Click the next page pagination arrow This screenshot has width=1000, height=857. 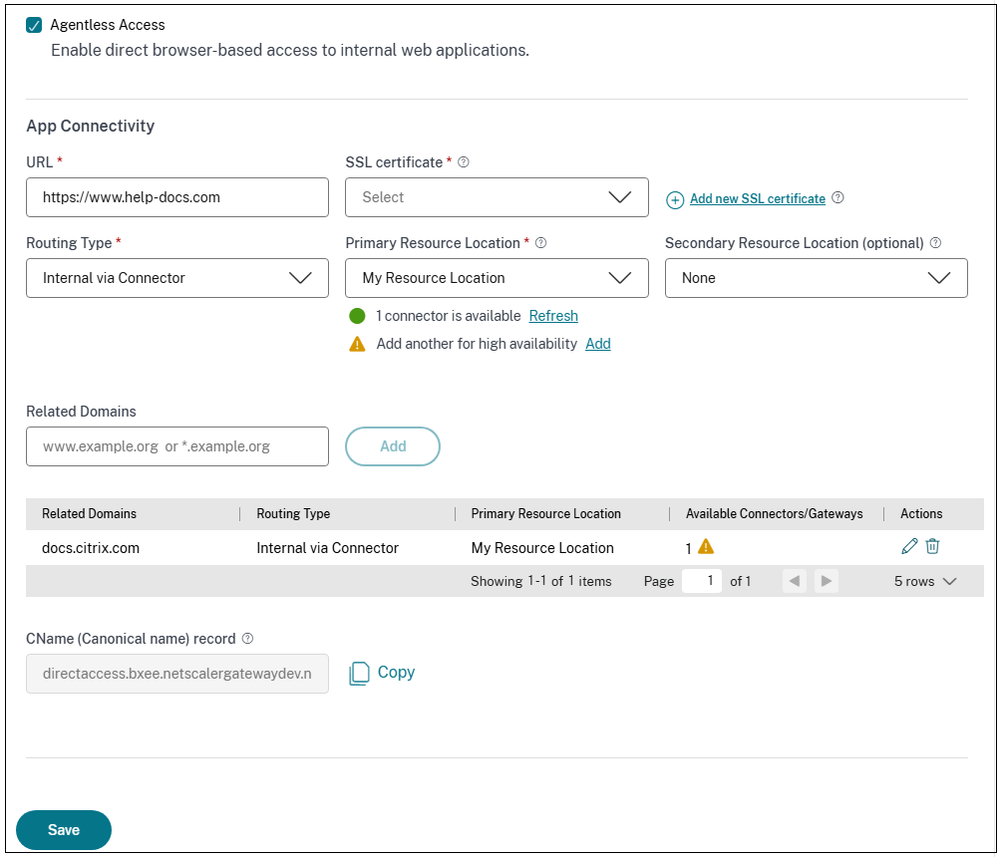(x=827, y=580)
